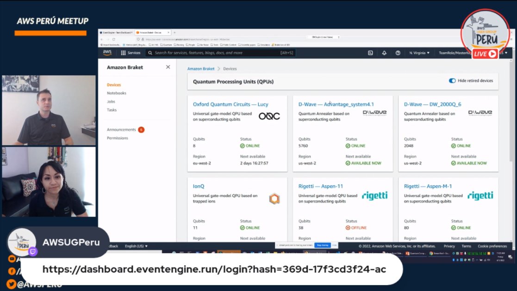Open Permissions in the sidebar
517x291 pixels.
[118, 138]
